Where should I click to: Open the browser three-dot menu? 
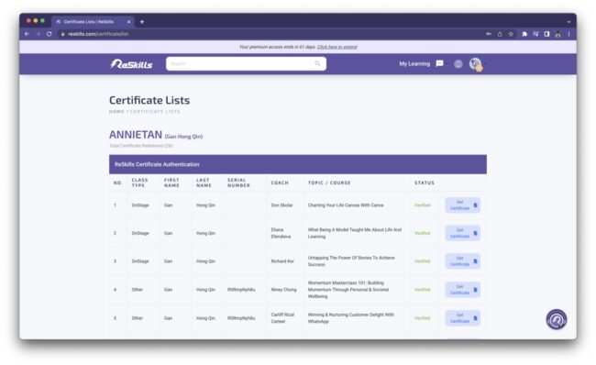click(569, 34)
